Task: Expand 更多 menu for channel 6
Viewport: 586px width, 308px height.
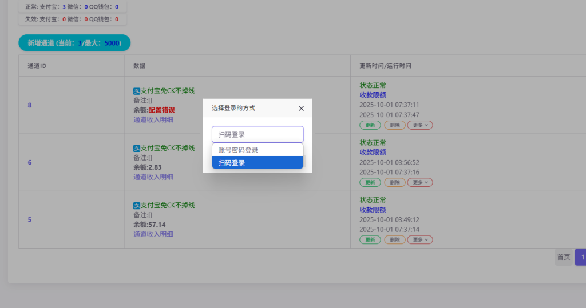Action: point(419,182)
